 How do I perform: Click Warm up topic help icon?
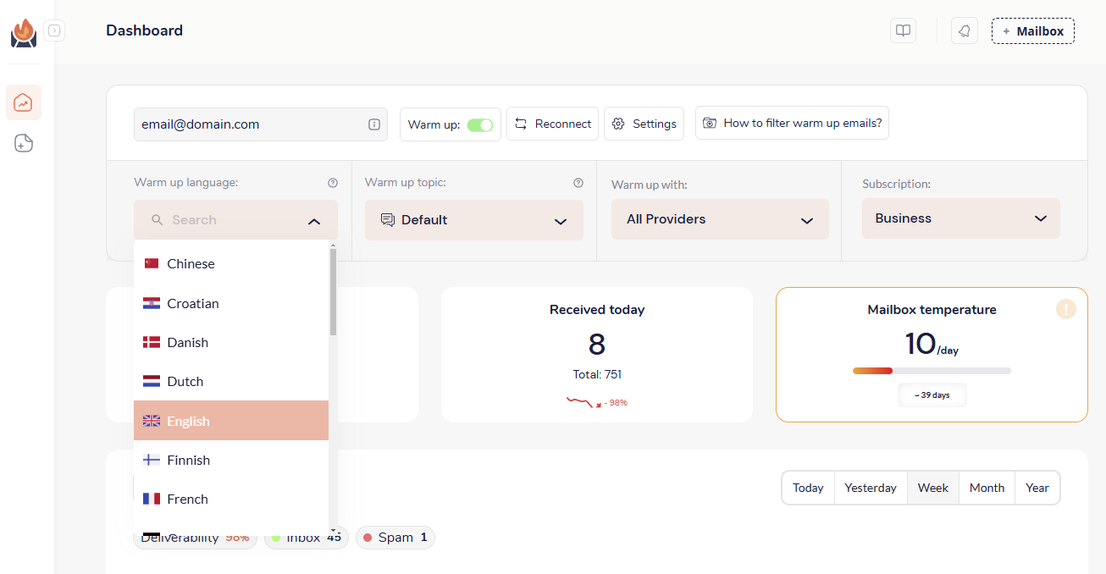(x=578, y=183)
